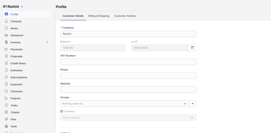Open the Currency System Default dropdown

pyautogui.click(x=128, y=117)
